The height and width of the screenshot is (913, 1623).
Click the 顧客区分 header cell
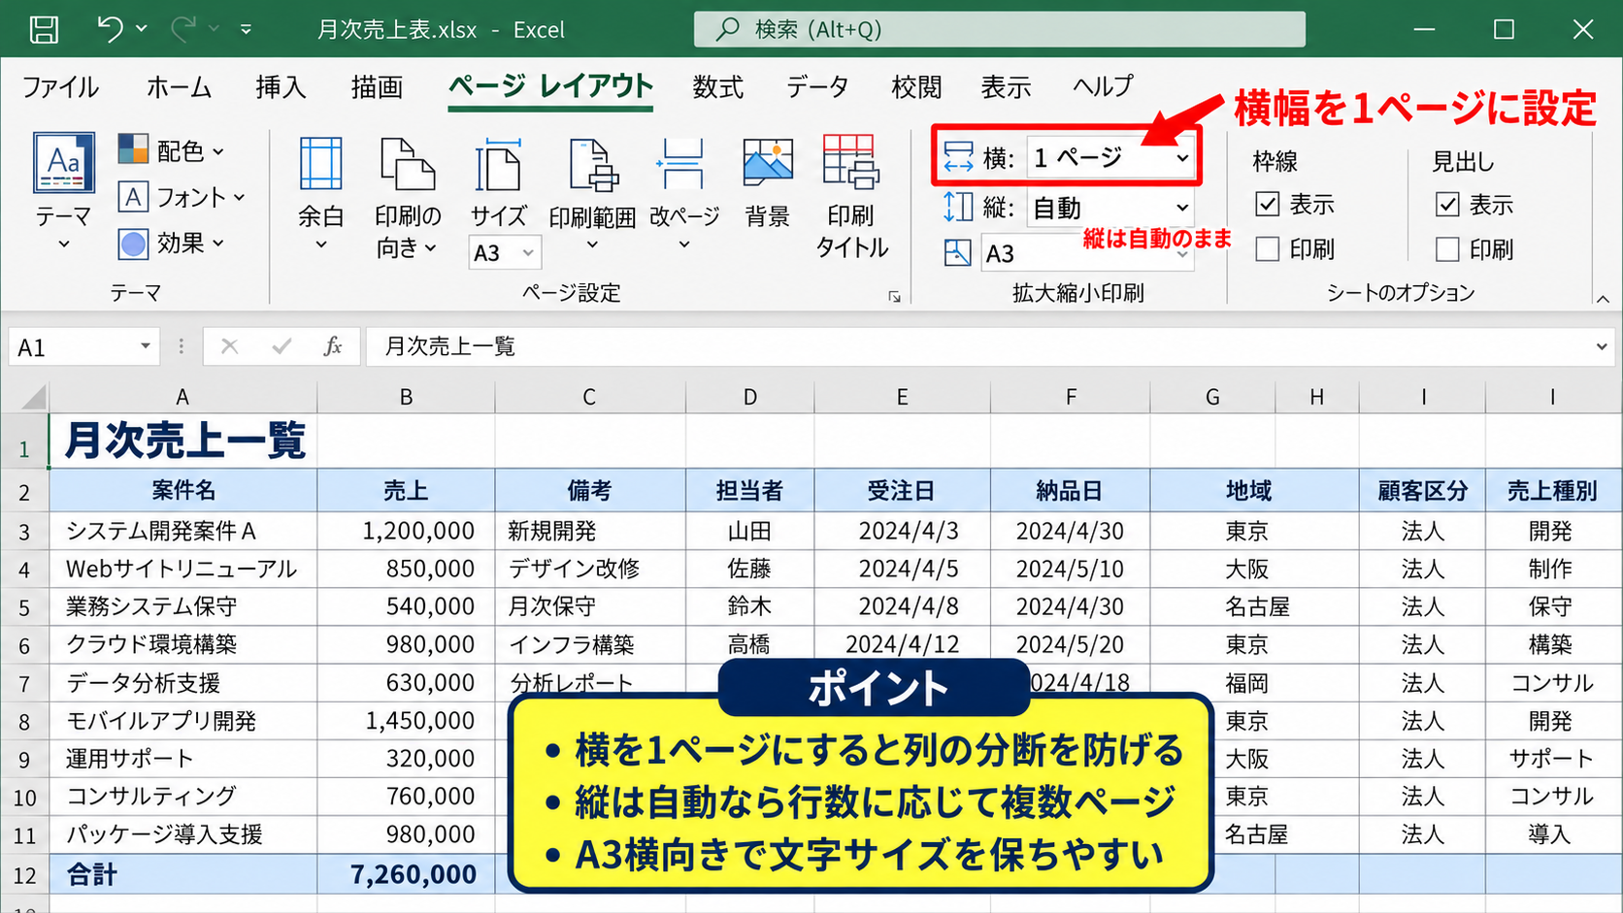(x=1422, y=491)
